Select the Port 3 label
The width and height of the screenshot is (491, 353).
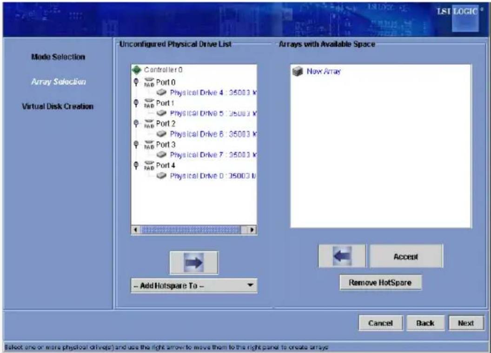point(166,145)
